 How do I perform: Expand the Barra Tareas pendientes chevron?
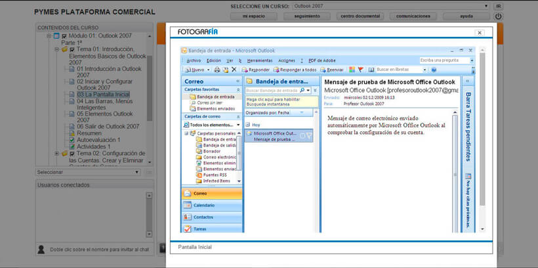coord(467,81)
